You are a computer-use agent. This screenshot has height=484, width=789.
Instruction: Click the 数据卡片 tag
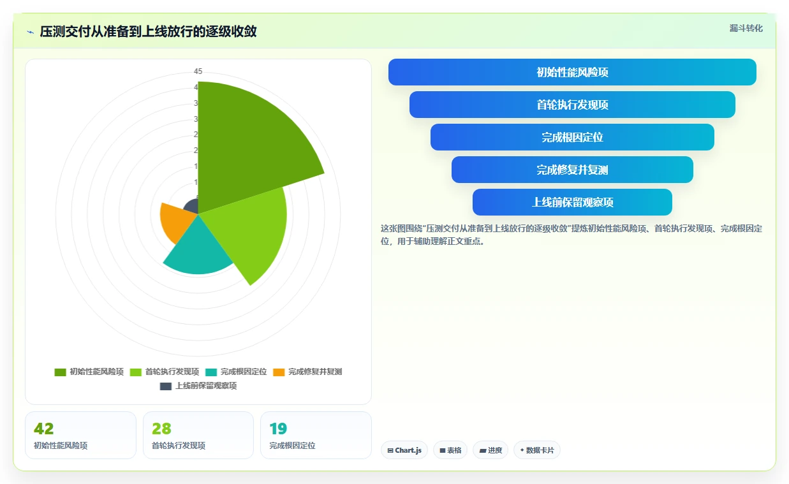pyautogui.click(x=537, y=450)
